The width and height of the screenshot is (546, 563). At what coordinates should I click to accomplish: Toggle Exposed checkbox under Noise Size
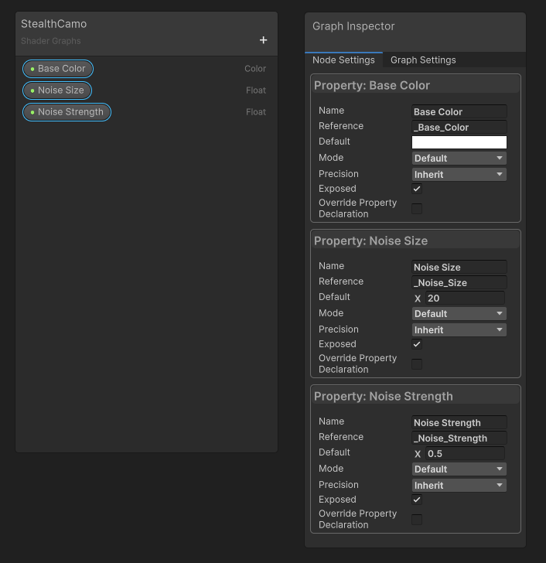pyautogui.click(x=417, y=344)
